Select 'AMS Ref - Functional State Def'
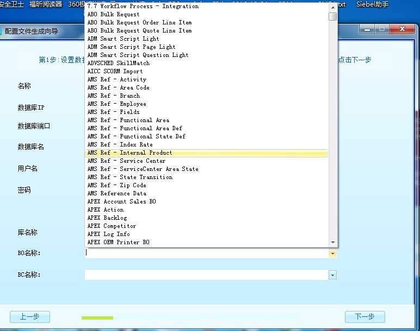This screenshot has height=331, width=420. [206, 137]
